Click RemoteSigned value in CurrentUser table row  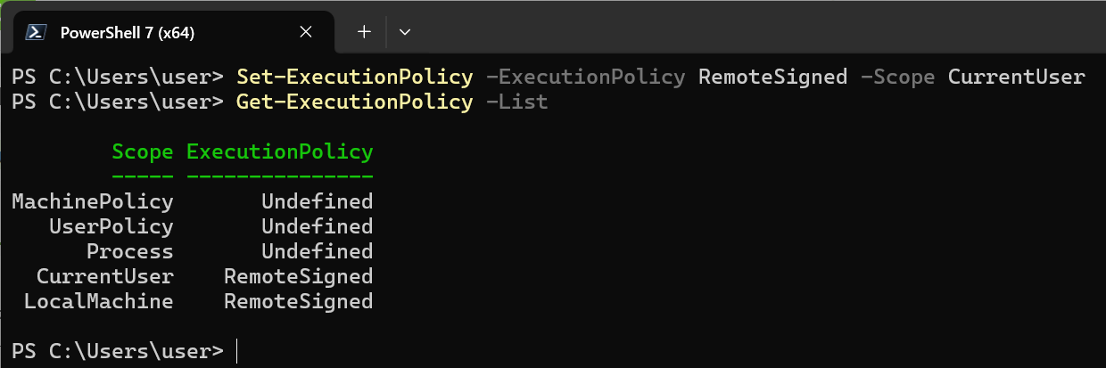[x=298, y=276]
